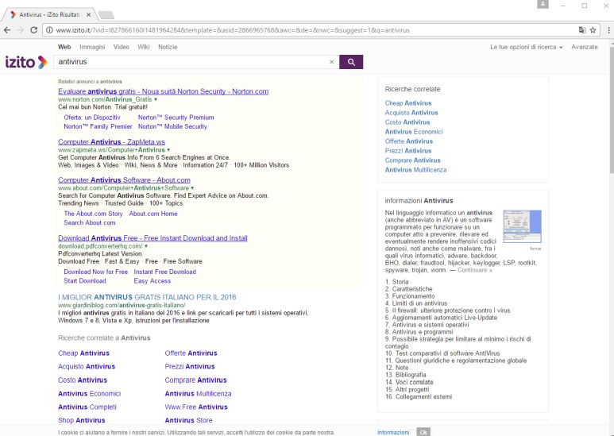This screenshot has width=614, height=436.
Task: Switch to the Video search tab
Action: point(121,47)
